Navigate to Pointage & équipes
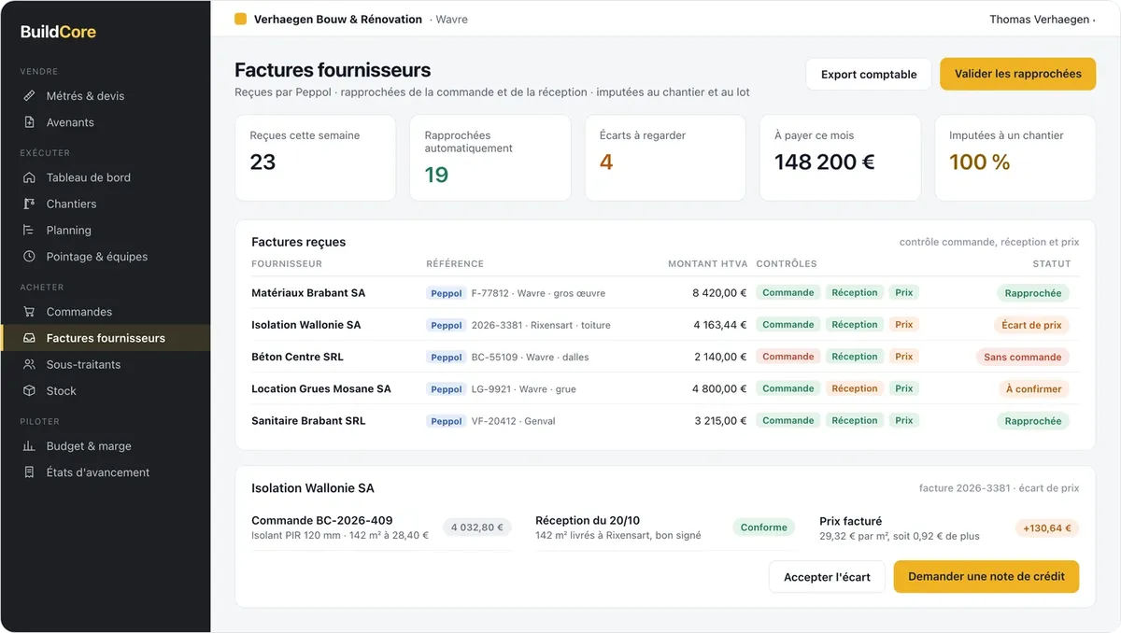Viewport: 1121px width, 633px height. [x=105, y=256]
